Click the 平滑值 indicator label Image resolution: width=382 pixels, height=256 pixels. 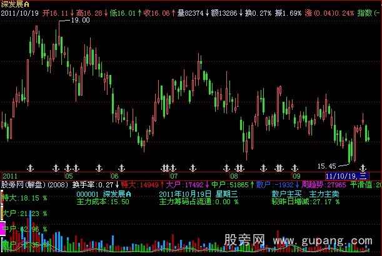(x=361, y=185)
